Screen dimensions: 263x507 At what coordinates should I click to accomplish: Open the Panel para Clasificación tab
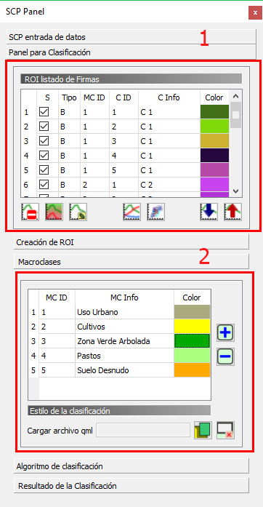coord(131,52)
